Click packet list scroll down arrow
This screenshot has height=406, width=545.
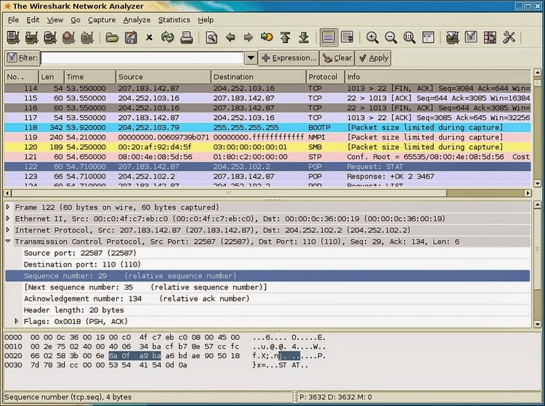coord(537,183)
